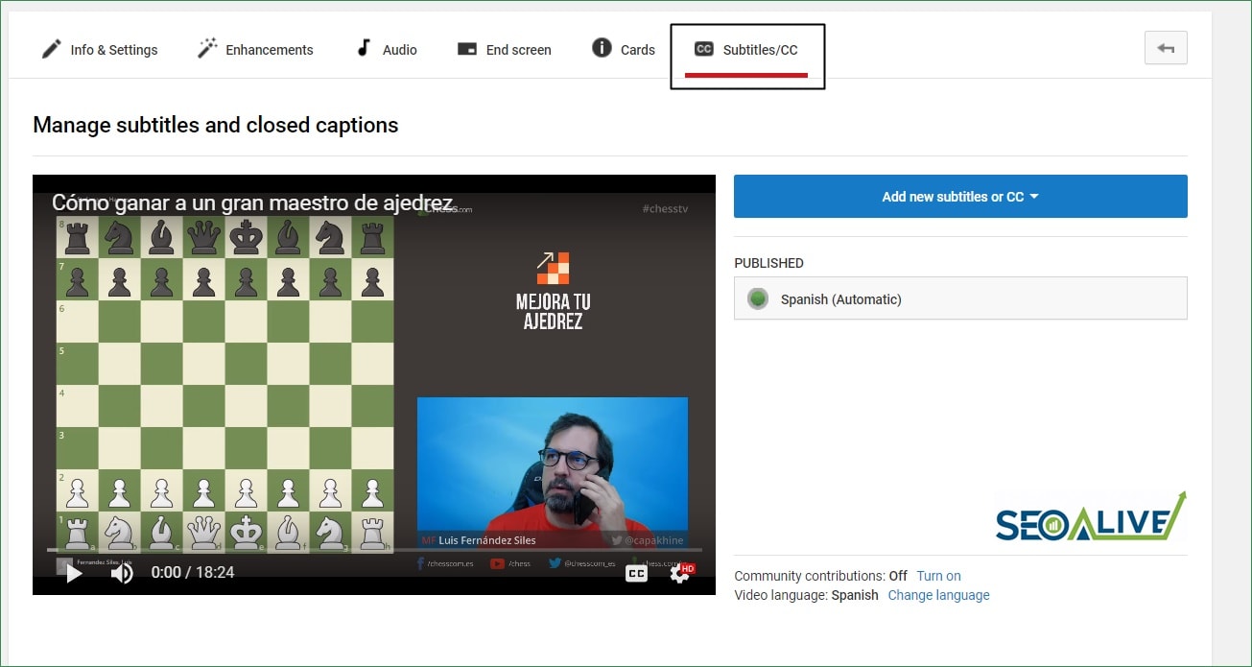Viewport: 1252px width, 667px height.
Task: Turn on community contributions
Action: click(x=938, y=576)
